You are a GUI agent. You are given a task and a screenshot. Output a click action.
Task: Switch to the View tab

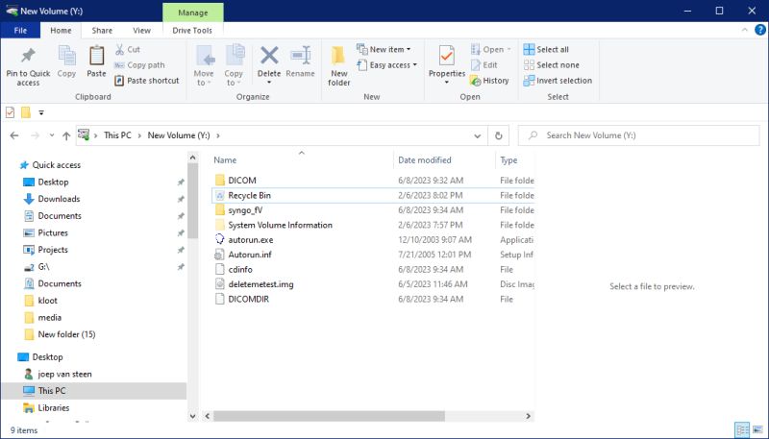(x=141, y=31)
